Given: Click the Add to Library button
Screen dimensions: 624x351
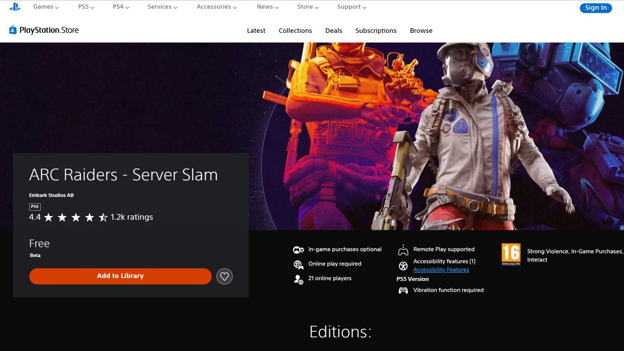Looking at the screenshot, I should pos(120,276).
